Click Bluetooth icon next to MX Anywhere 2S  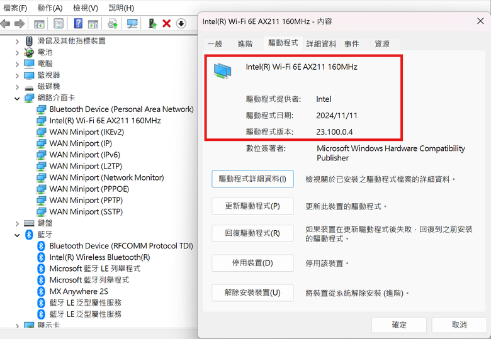[41, 291]
